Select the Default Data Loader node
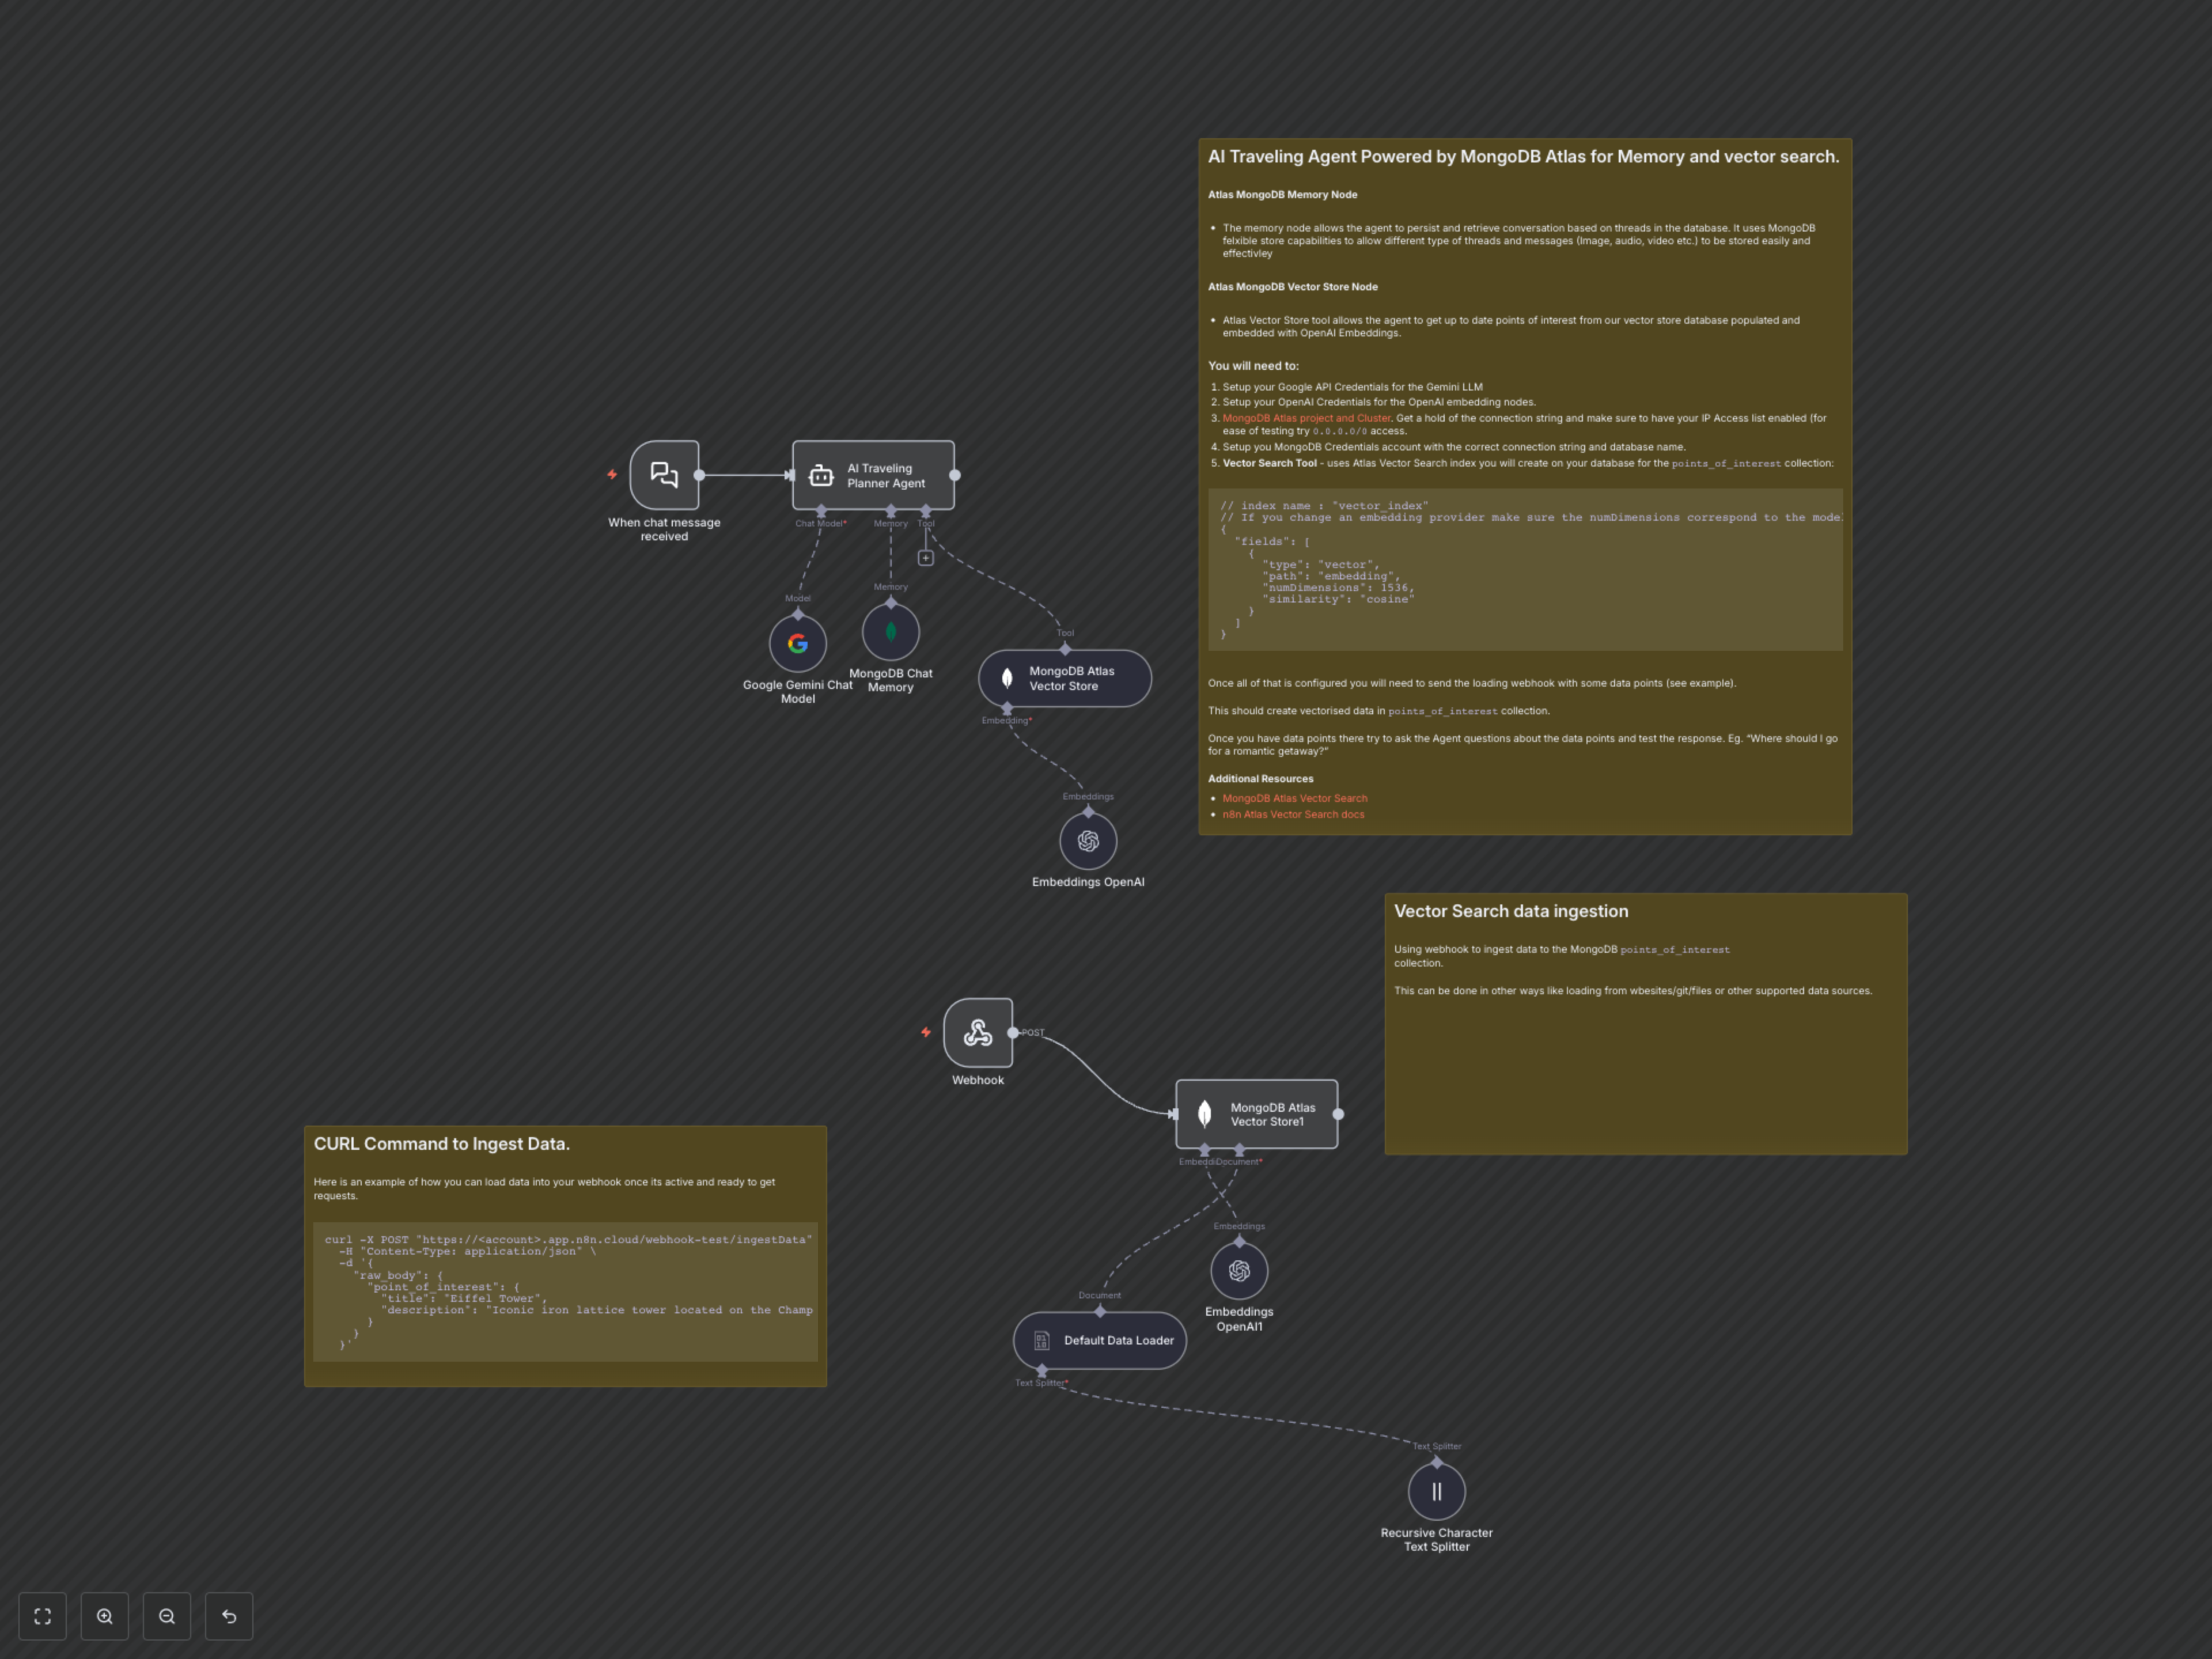Screen dimensions: 2212x1659 1099,1340
